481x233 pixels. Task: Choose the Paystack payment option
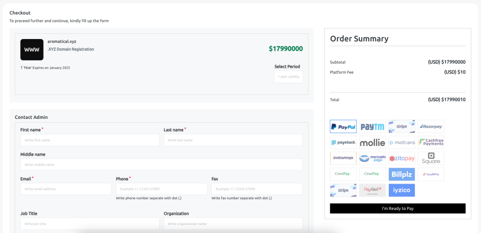[x=343, y=142]
